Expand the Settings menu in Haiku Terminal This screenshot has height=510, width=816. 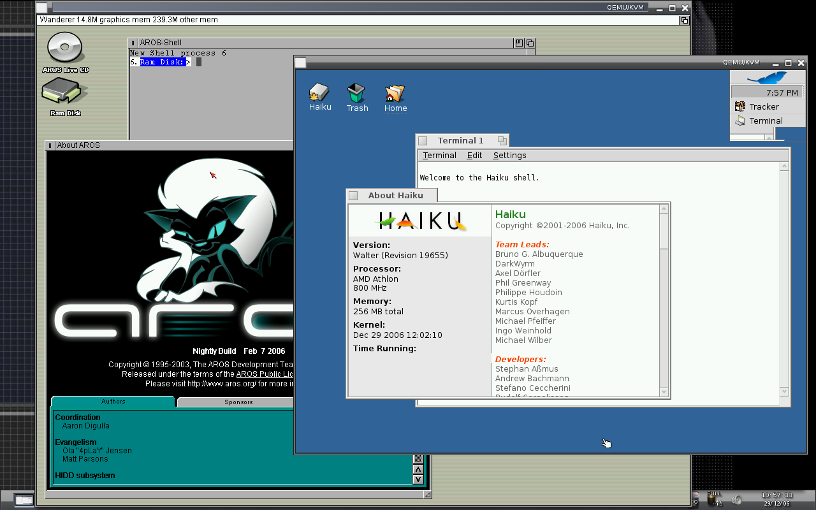pyautogui.click(x=509, y=156)
